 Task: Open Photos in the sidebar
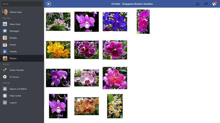point(13,58)
